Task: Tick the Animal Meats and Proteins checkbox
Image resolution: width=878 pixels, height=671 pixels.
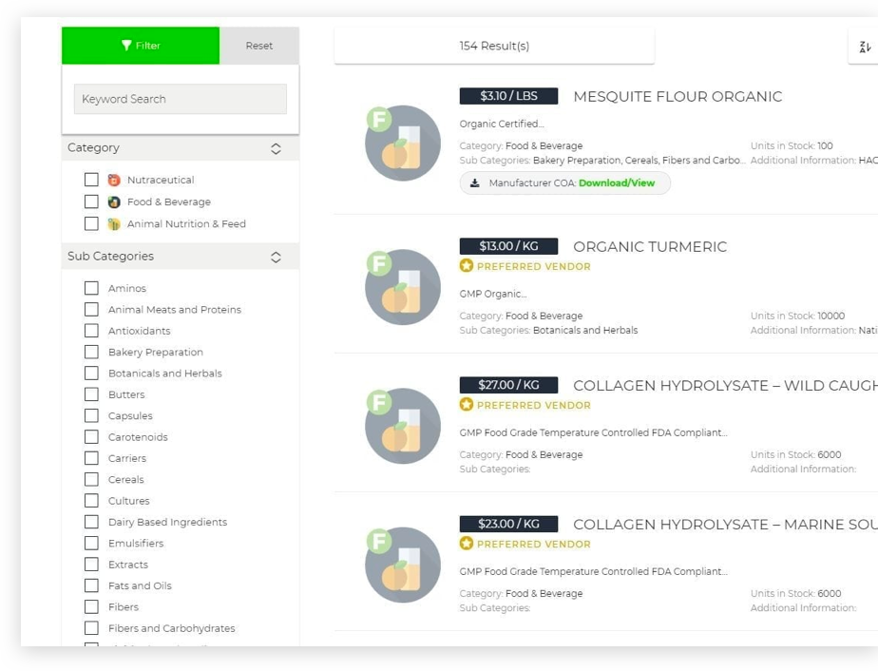Action: [91, 309]
